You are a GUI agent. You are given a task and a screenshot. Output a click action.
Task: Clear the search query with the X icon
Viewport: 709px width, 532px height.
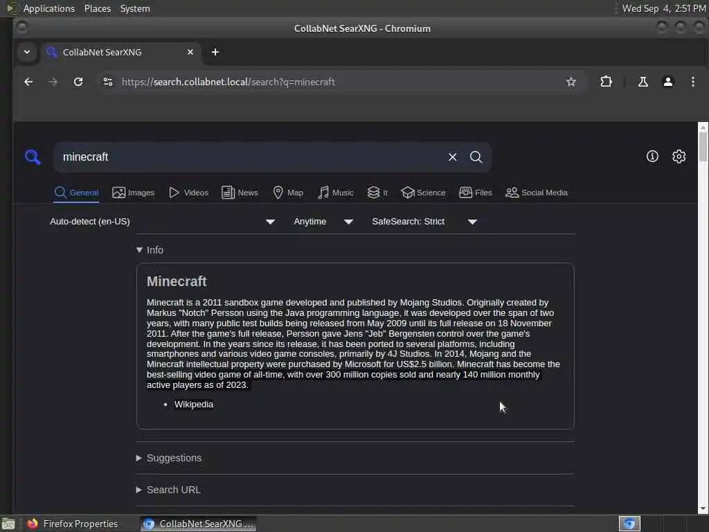[452, 157]
